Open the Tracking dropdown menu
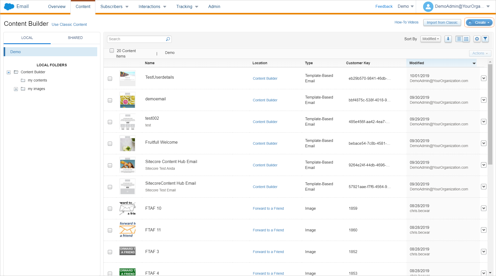 [x=187, y=7]
